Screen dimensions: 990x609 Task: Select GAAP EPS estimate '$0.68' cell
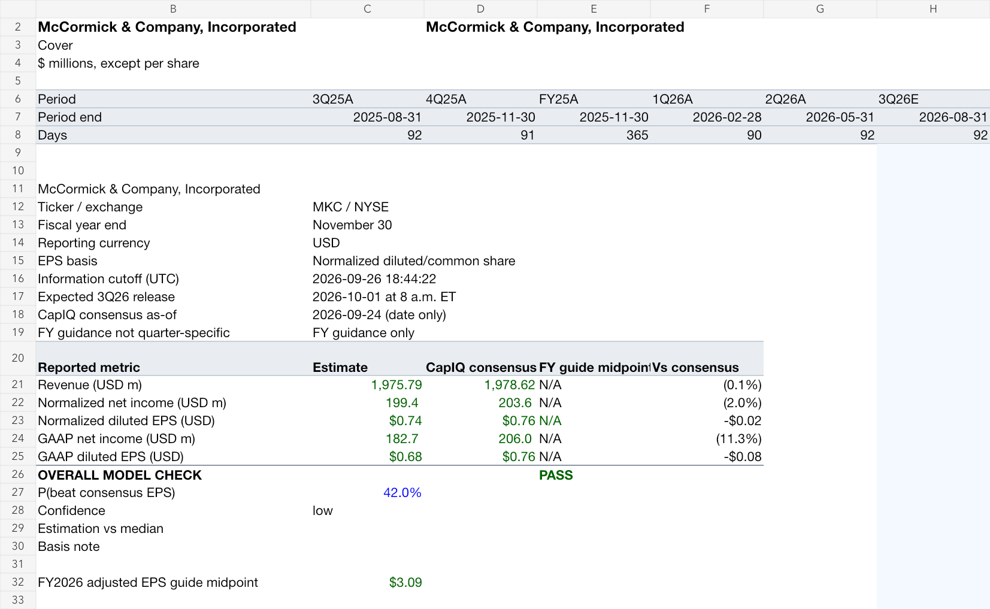(367, 456)
